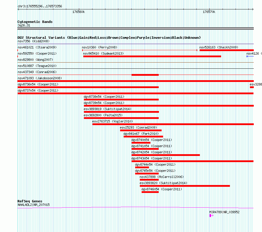Select esv3692800 (Palta2015) label
Image resolution: width=262 pixels, height=232 pixels.
coord(103,115)
